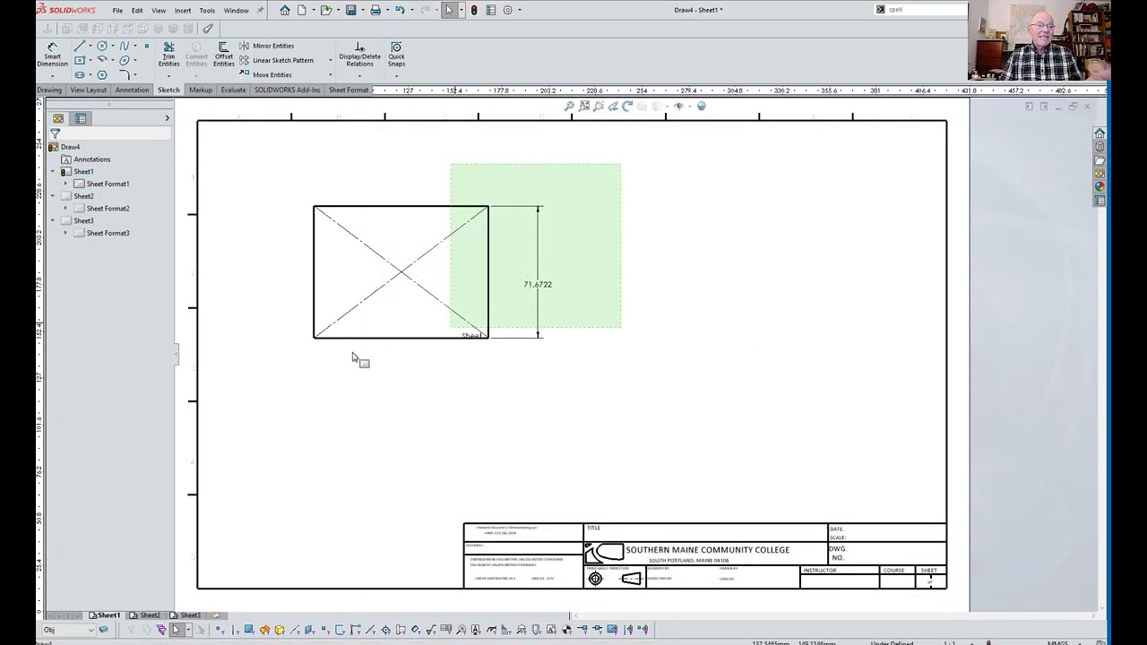Open the Edit menu

tap(137, 10)
